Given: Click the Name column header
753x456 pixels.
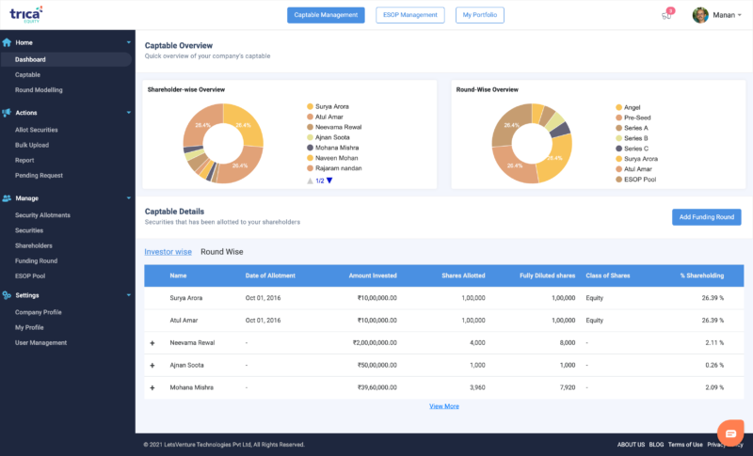Looking at the screenshot, I should (x=178, y=275).
